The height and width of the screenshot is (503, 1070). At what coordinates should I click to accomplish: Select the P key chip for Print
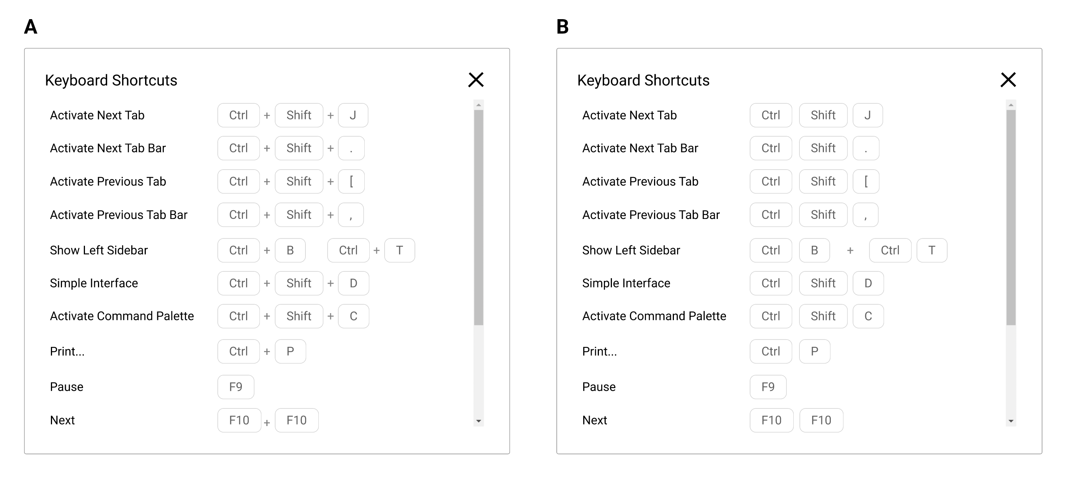(x=290, y=351)
